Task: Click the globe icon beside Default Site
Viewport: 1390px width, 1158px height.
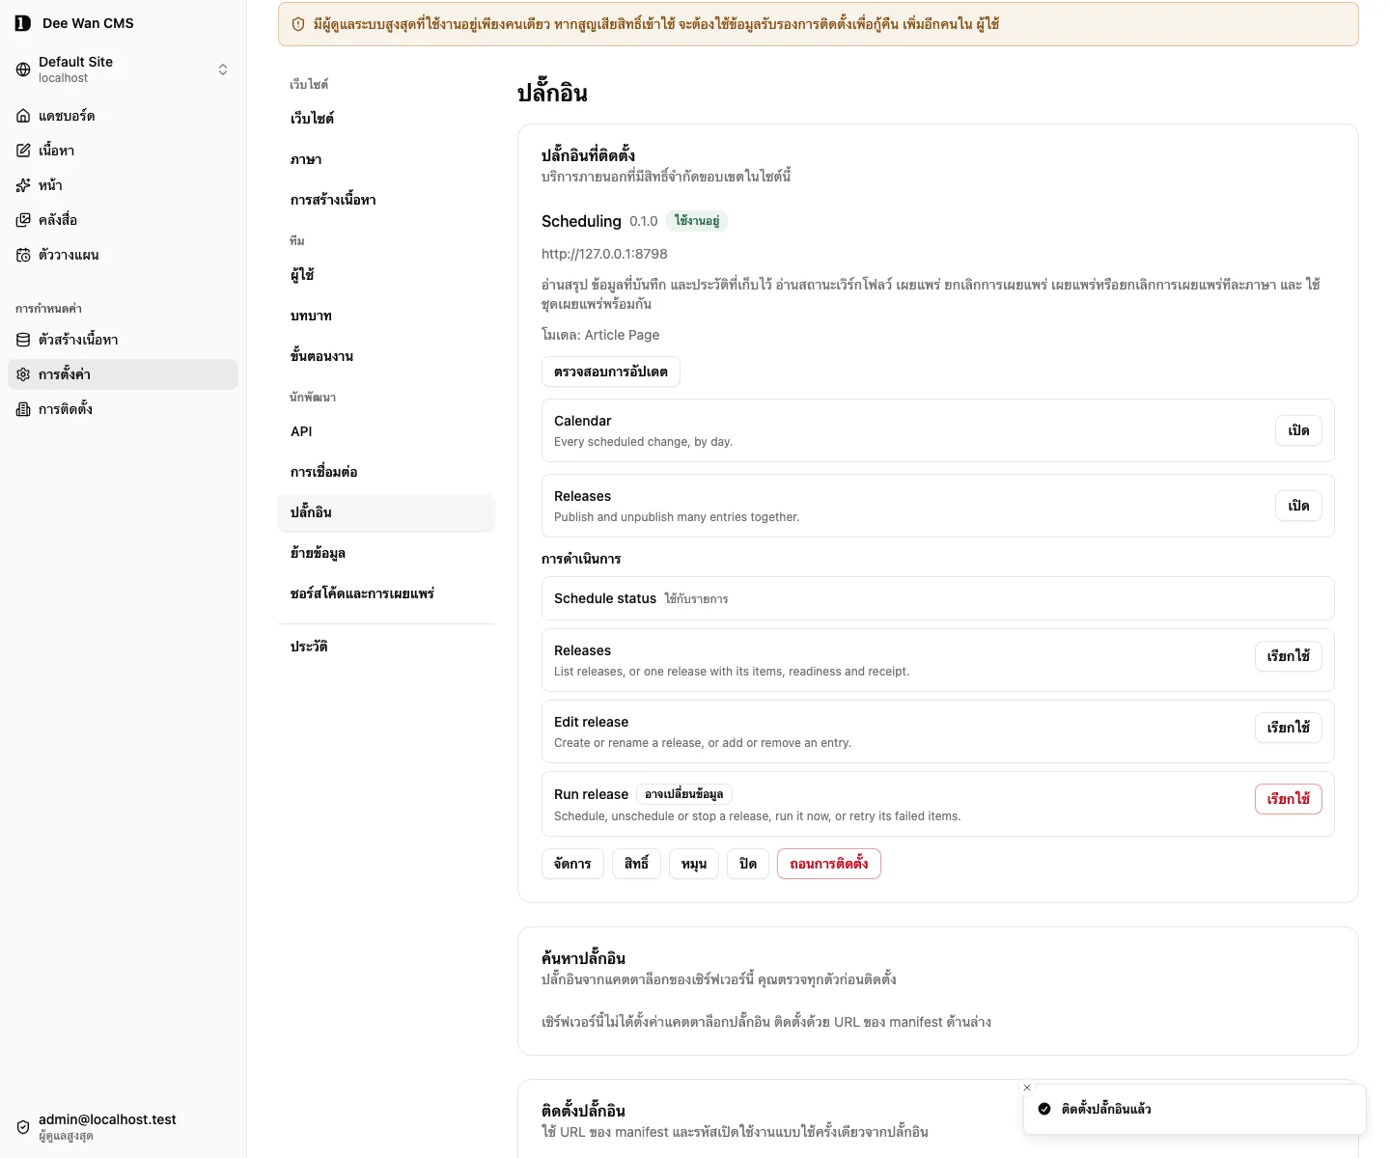Action: [23, 69]
